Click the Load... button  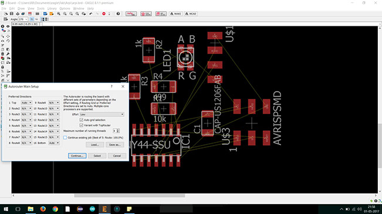tap(95, 144)
